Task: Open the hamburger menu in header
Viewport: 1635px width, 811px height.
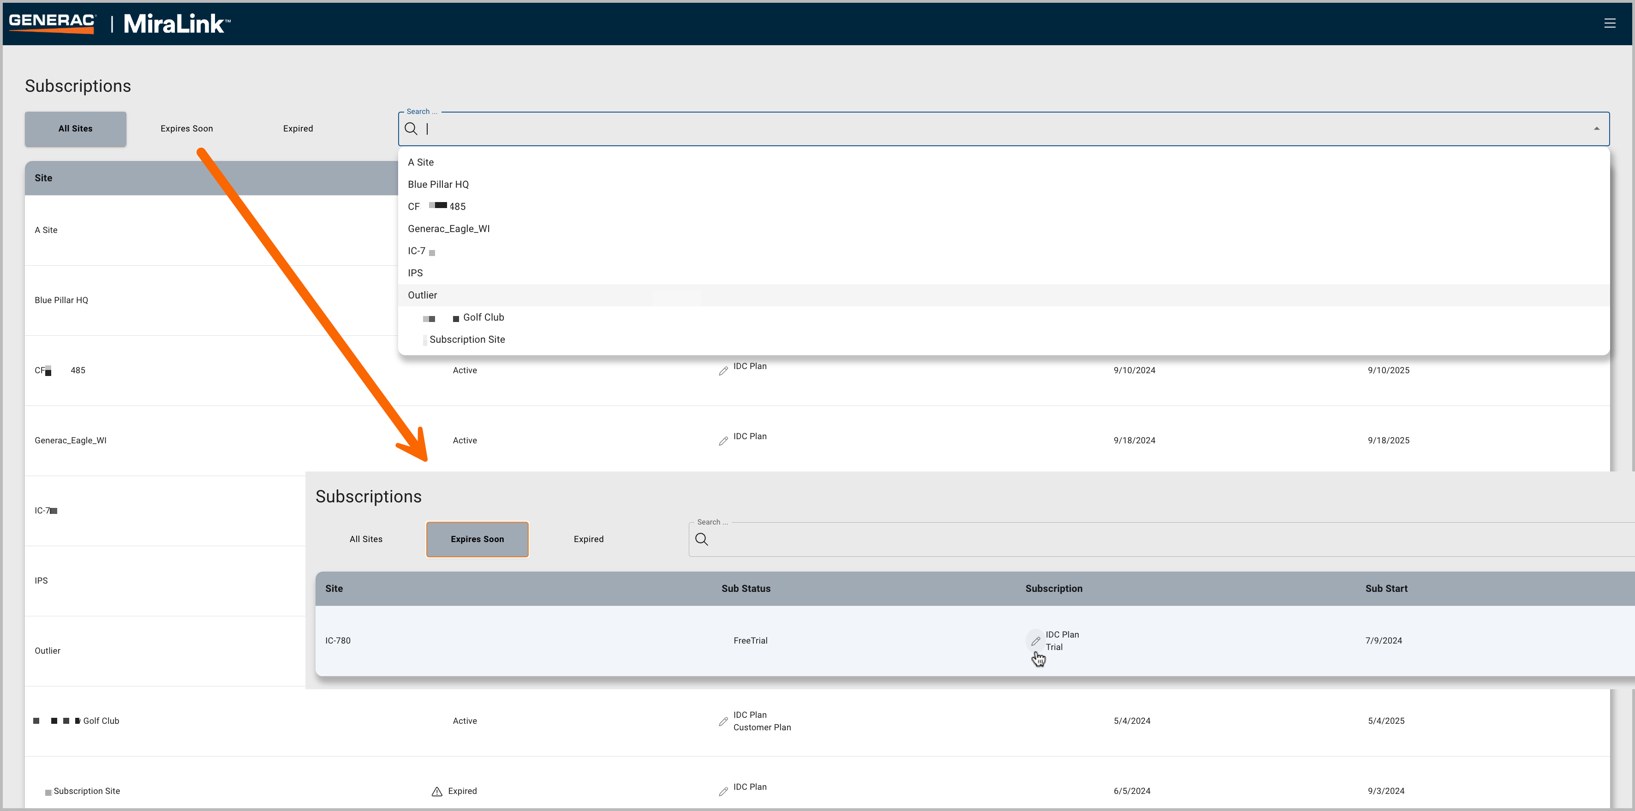Action: (1610, 24)
